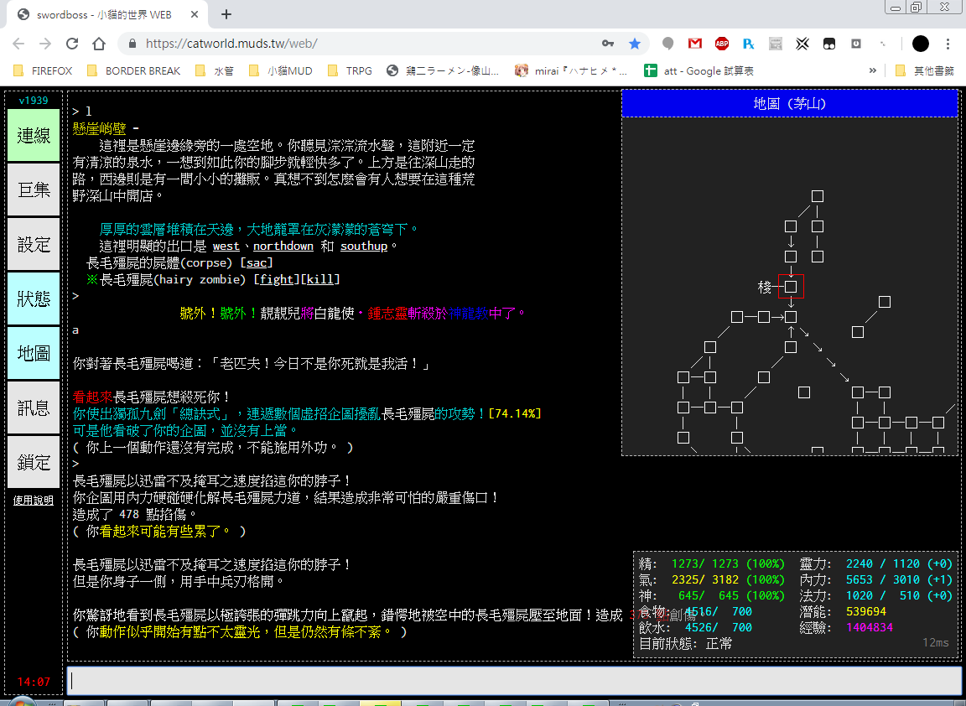Select the swordboss browser tab
The height and width of the screenshot is (706, 966).
tap(108, 14)
